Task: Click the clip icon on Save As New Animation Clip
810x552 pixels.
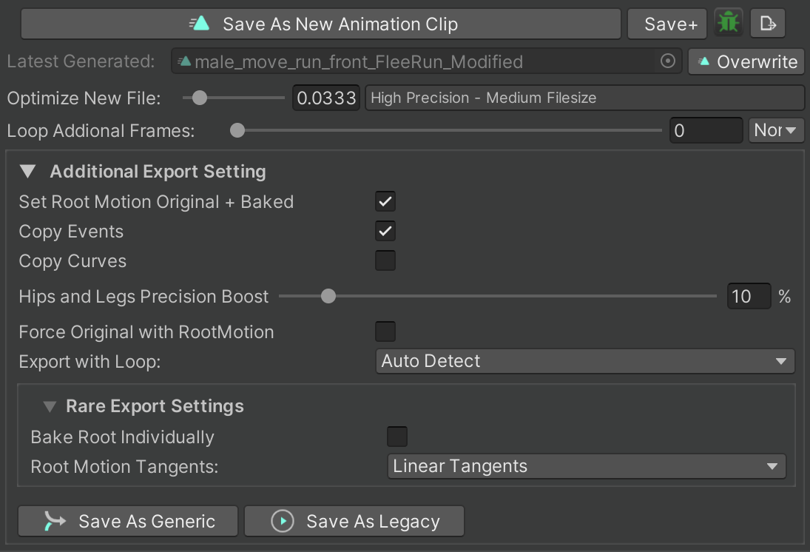Action: (x=200, y=23)
